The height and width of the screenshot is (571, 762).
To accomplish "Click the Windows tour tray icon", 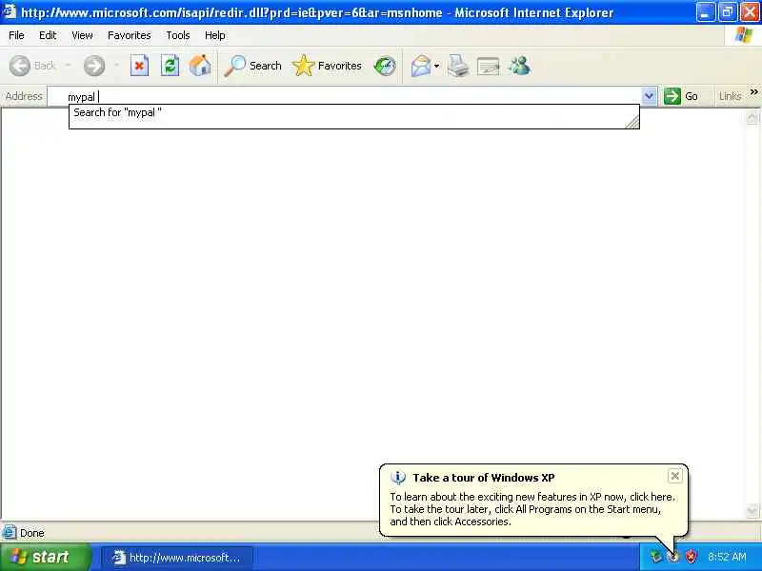I will coord(673,557).
